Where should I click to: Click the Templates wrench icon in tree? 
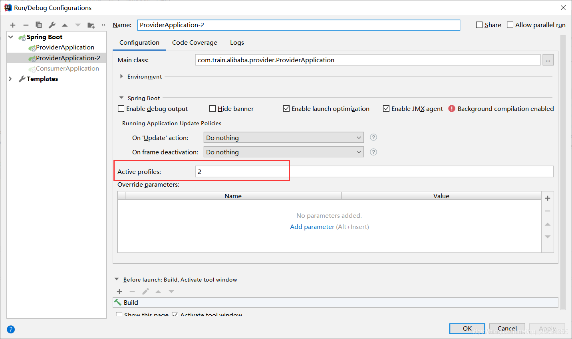click(22, 79)
